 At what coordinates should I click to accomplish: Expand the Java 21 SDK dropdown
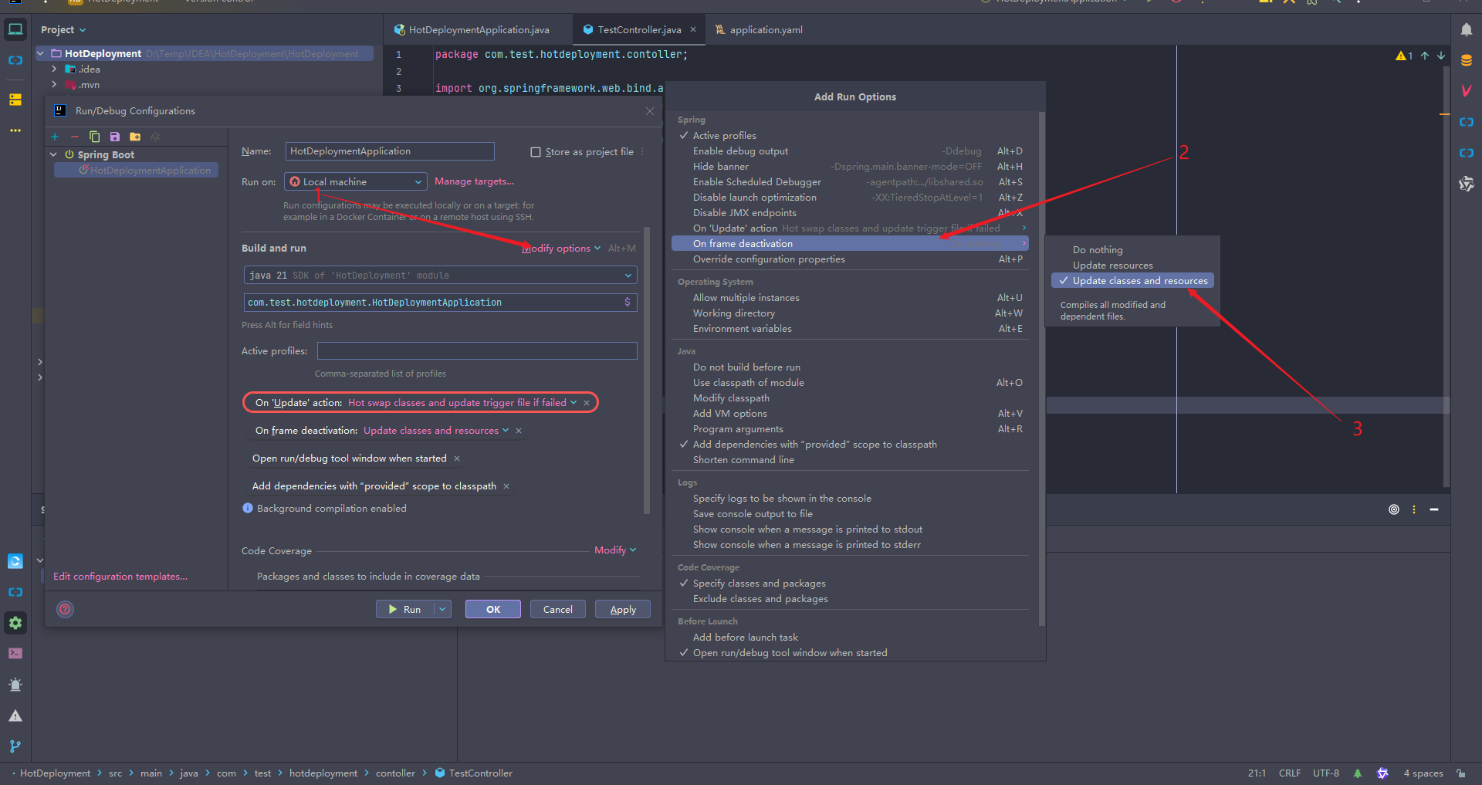[x=441, y=276]
